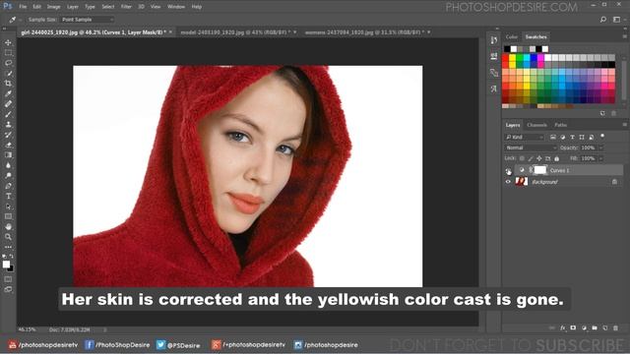The image size is (630, 354).
Task: Switch to the Paths tab
Action: click(560, 125)
